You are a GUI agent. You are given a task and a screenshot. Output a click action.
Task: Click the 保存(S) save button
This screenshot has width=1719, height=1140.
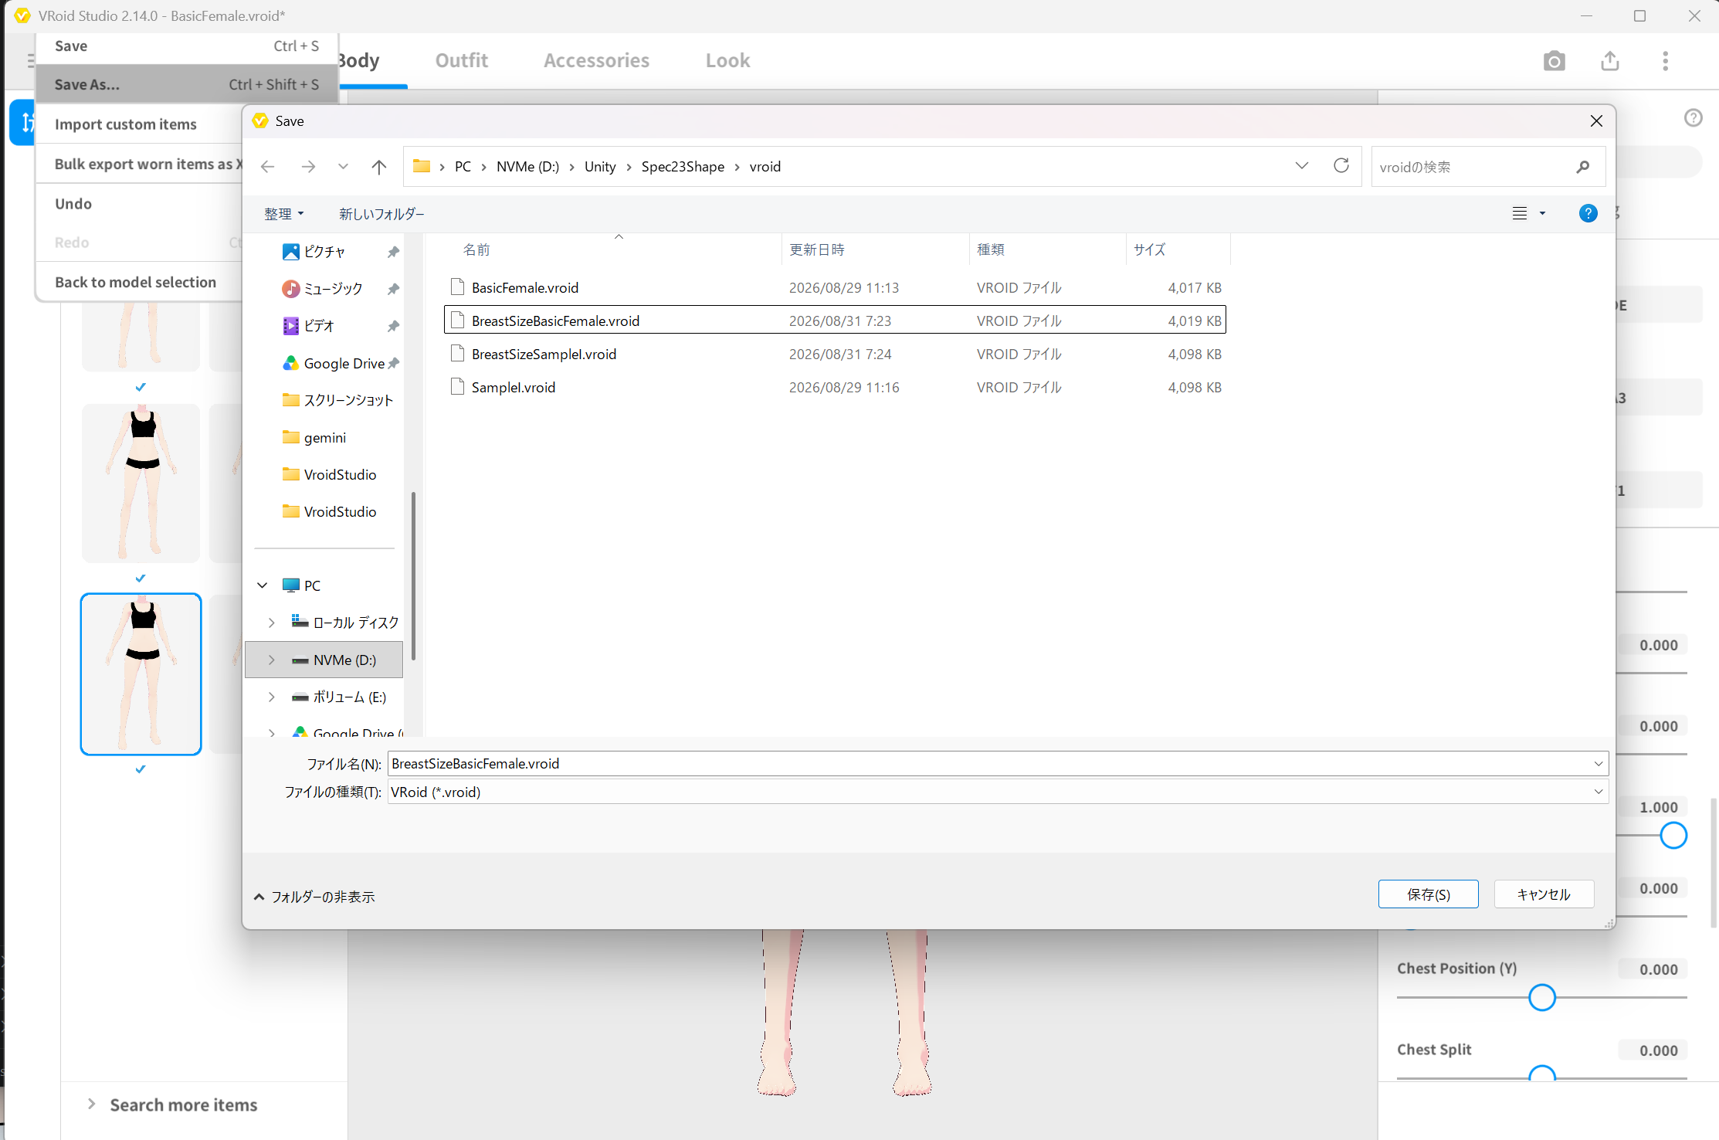1429,894
